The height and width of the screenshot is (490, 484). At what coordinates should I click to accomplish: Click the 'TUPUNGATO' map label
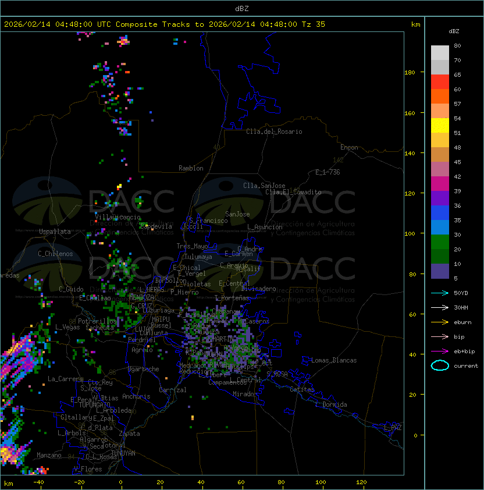point(94,404)
